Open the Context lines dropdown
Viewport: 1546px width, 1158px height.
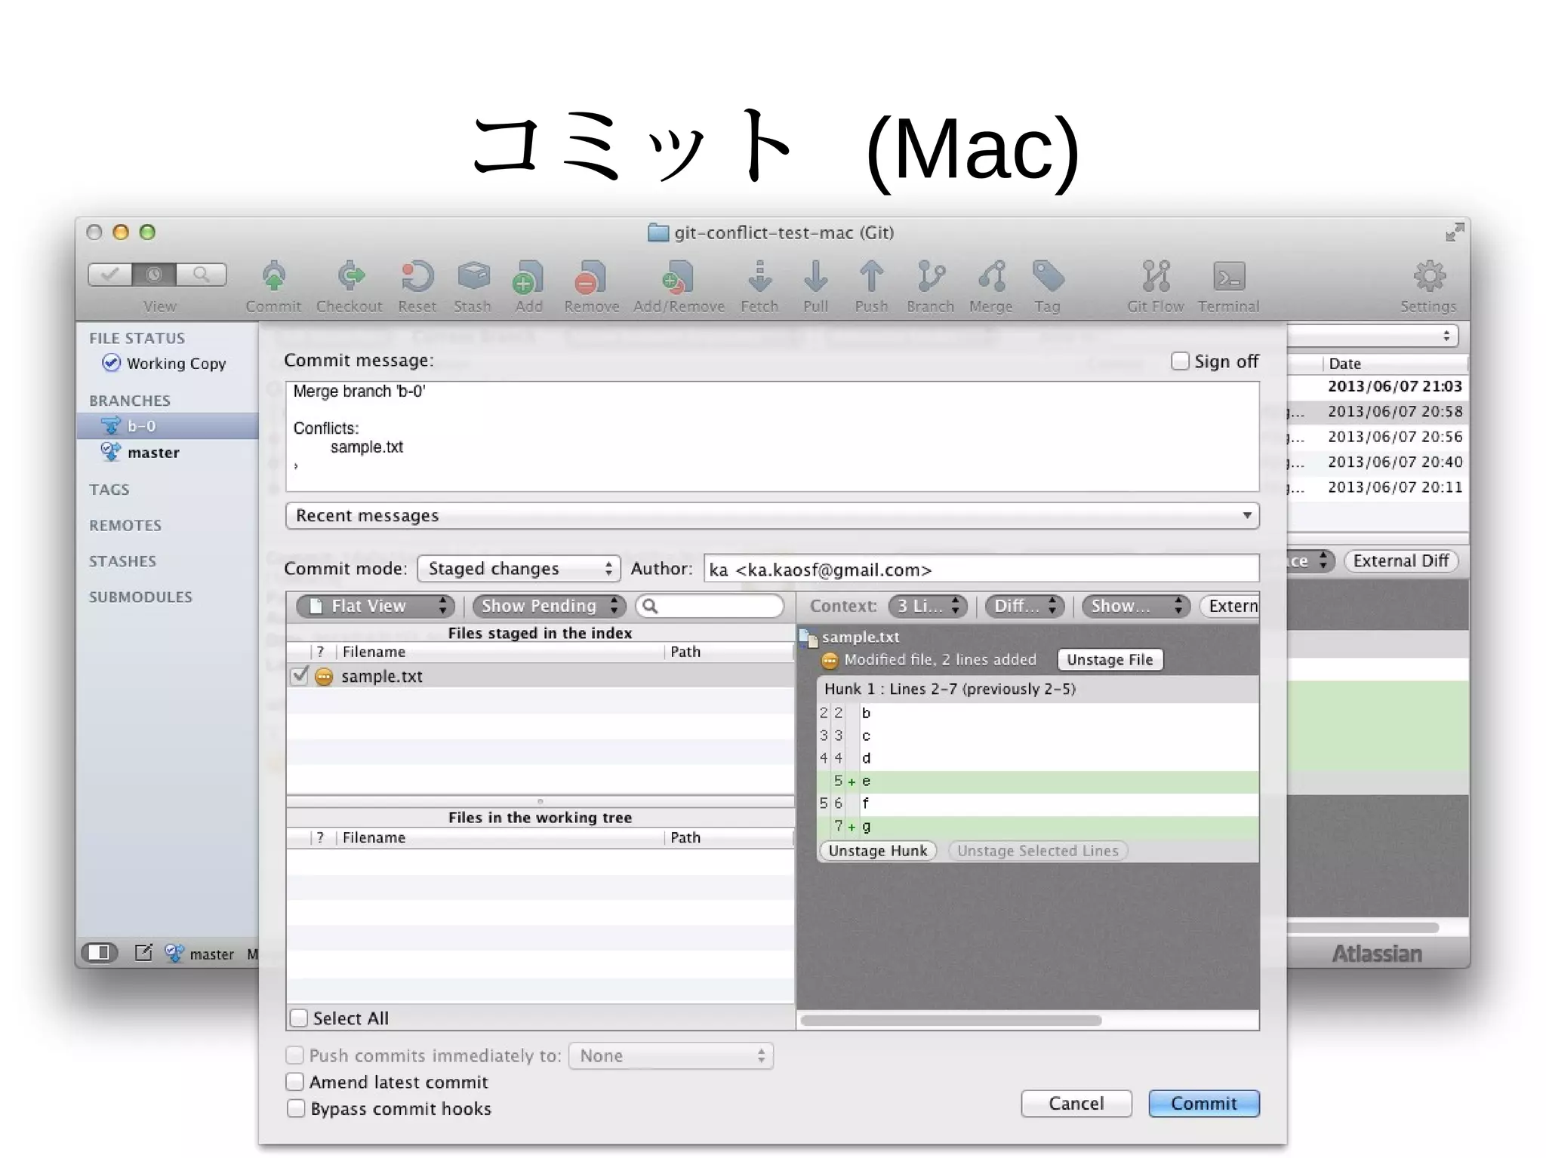928,606
